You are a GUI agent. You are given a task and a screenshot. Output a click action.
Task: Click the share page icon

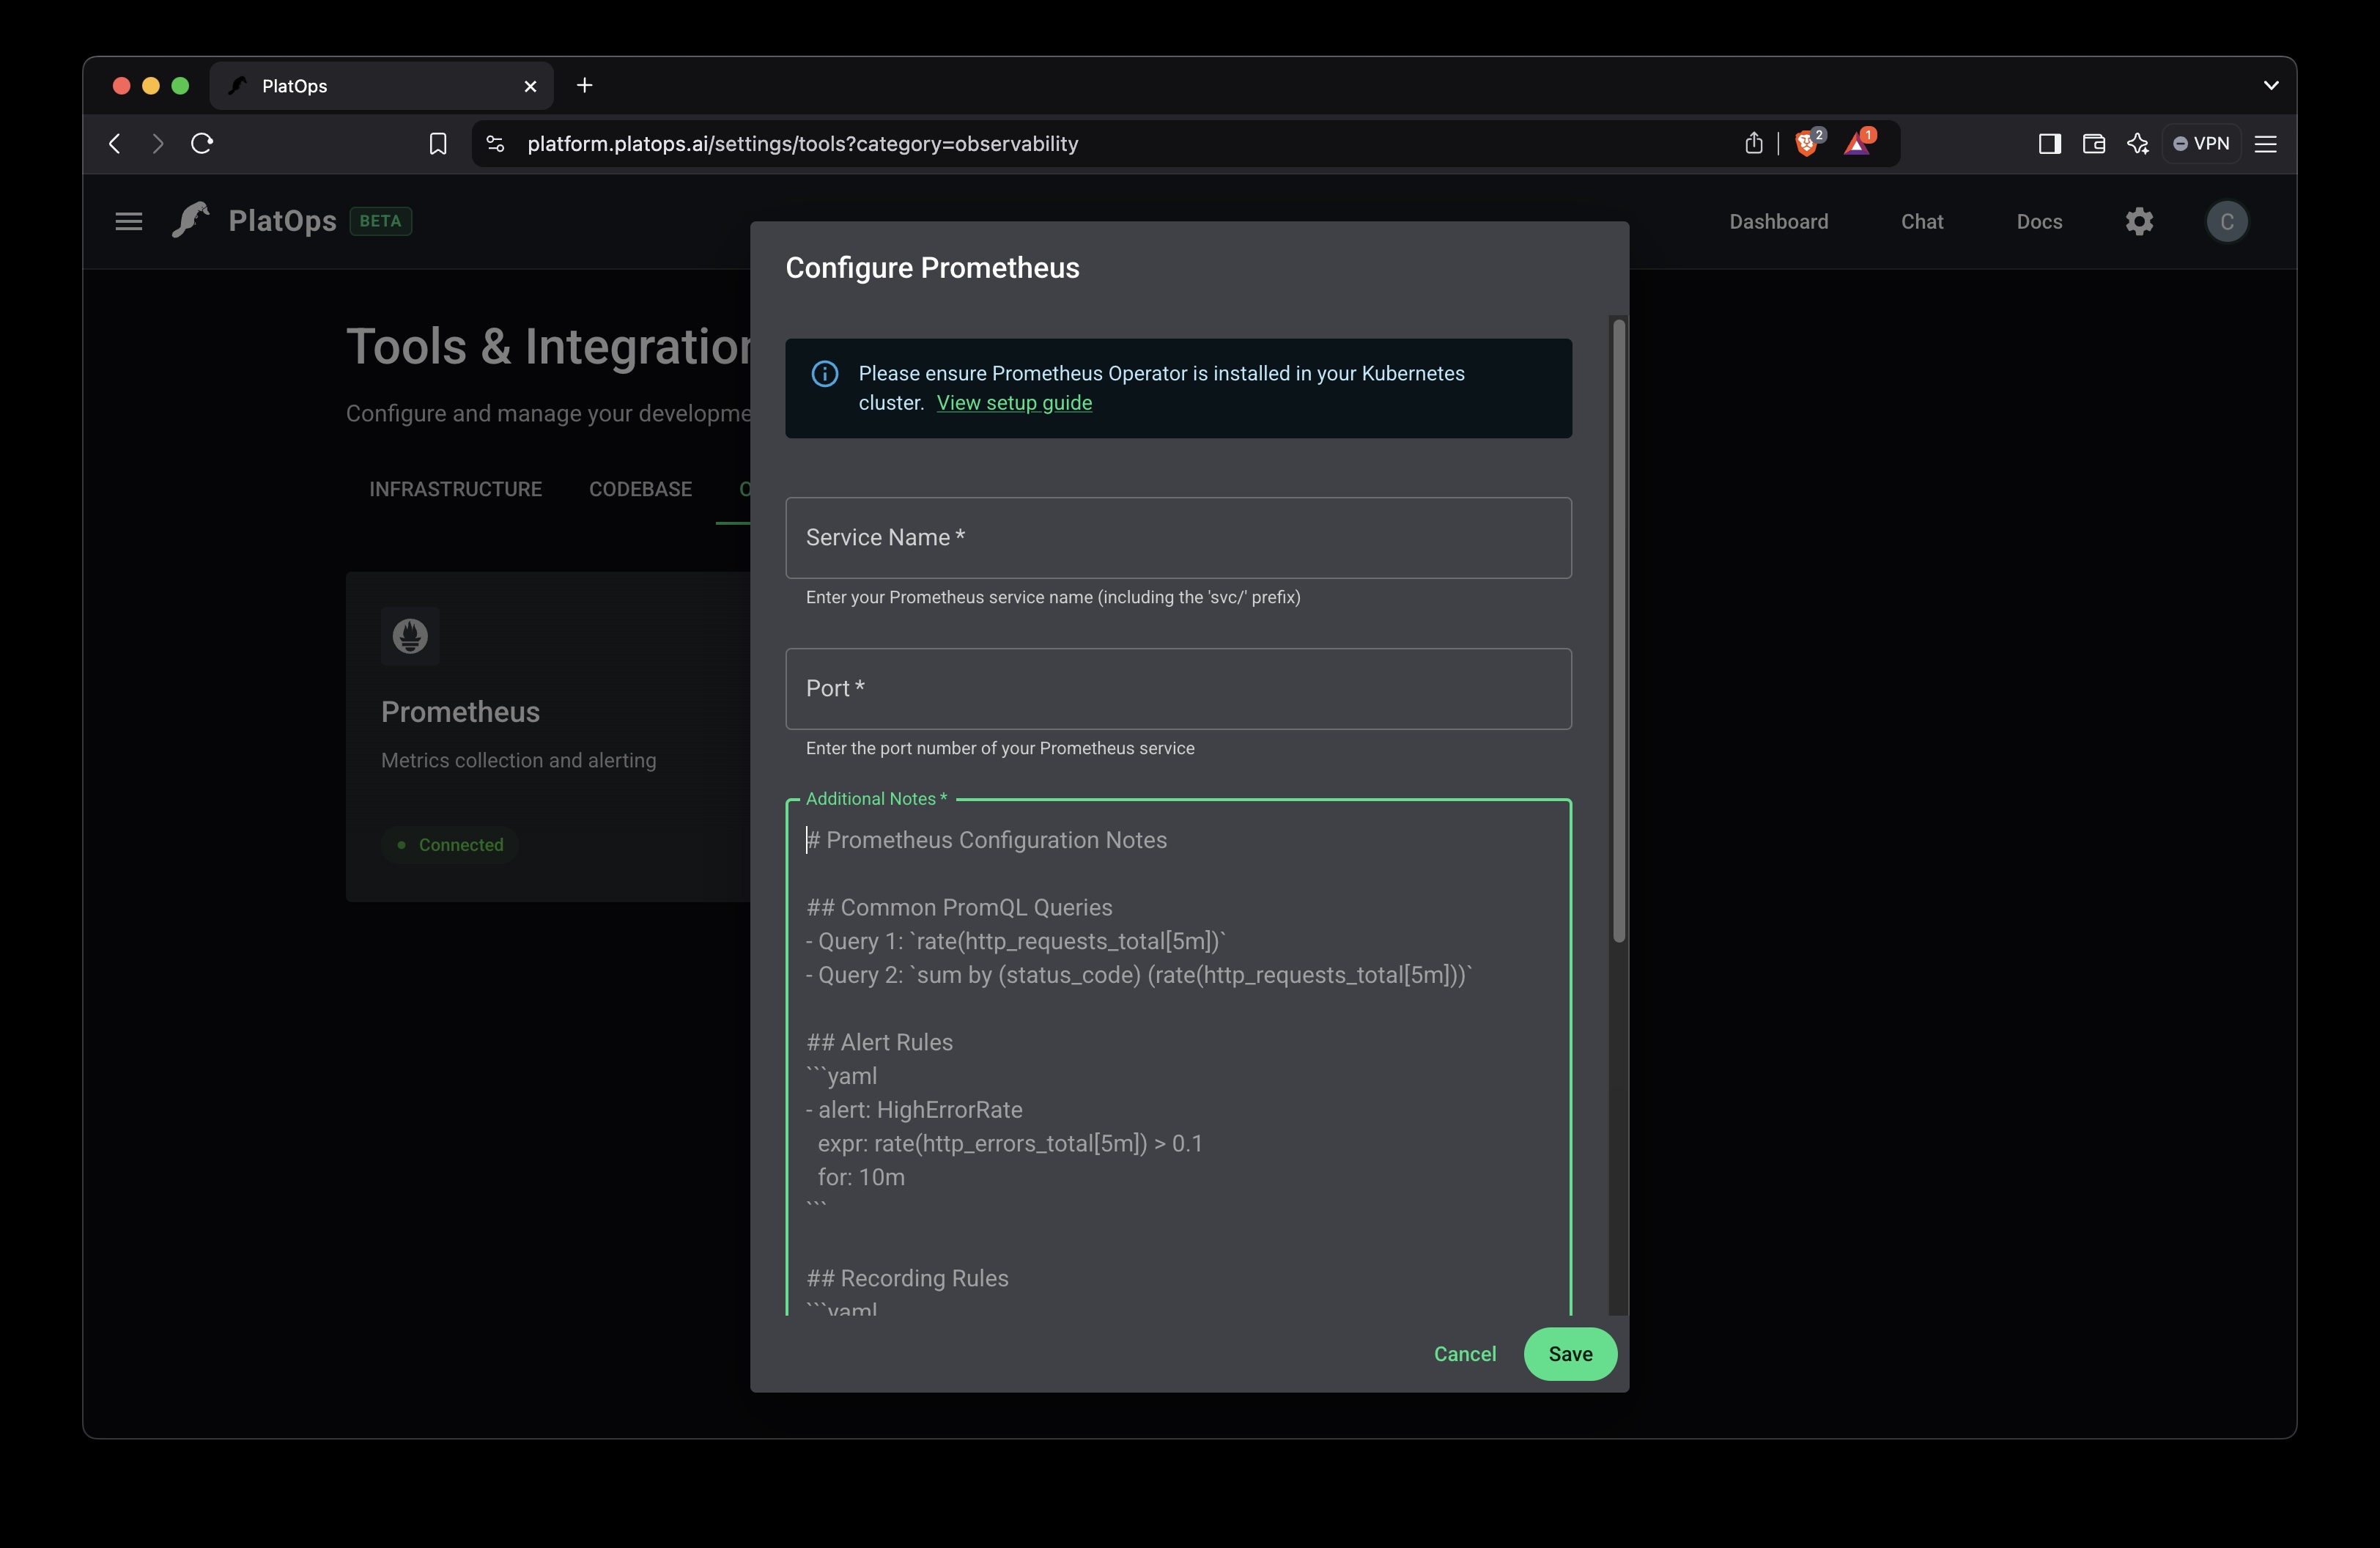(x=1753, y=144)
